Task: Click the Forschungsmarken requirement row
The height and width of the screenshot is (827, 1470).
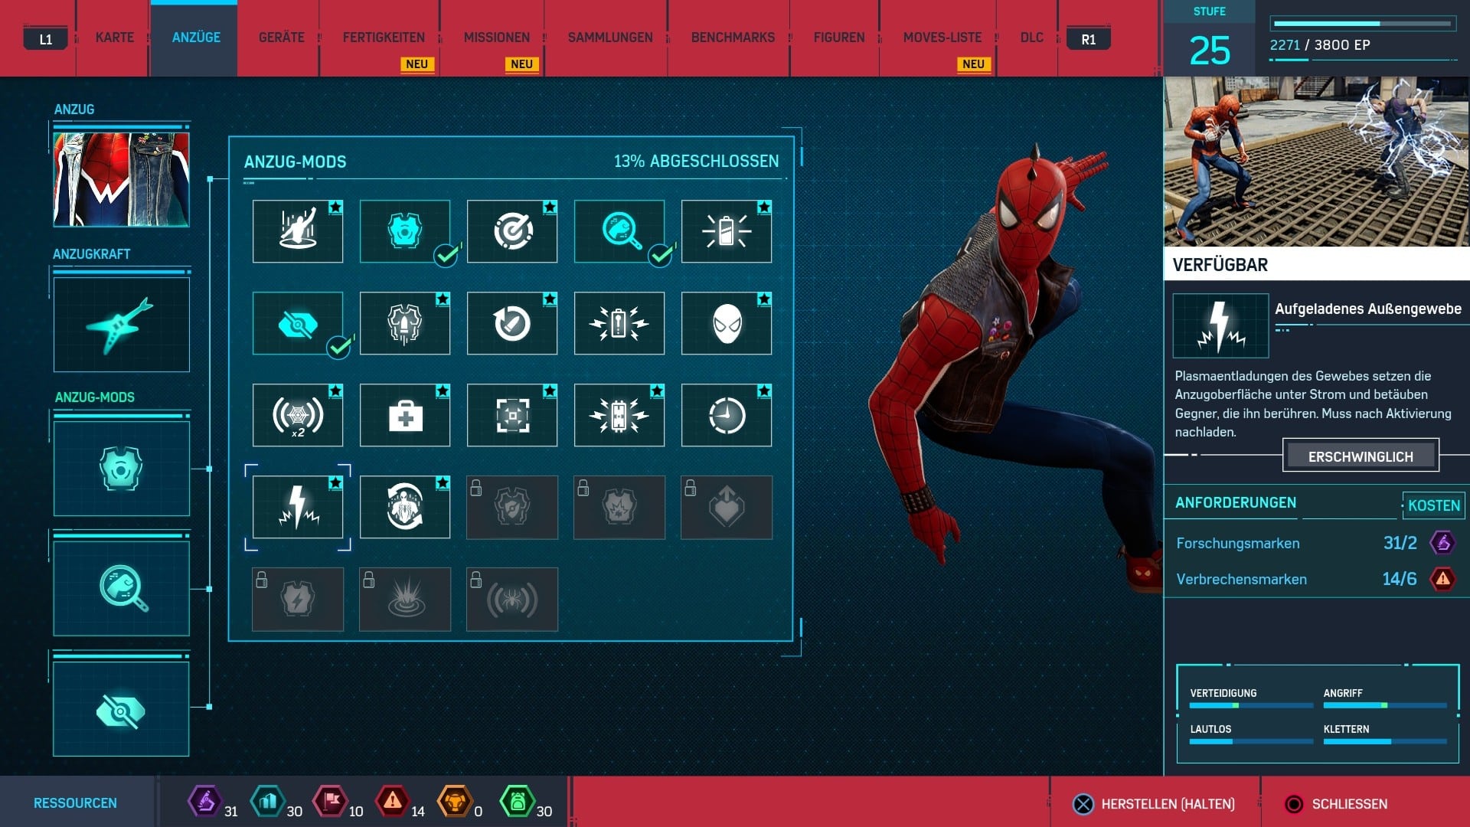Action: (1315, 543)
